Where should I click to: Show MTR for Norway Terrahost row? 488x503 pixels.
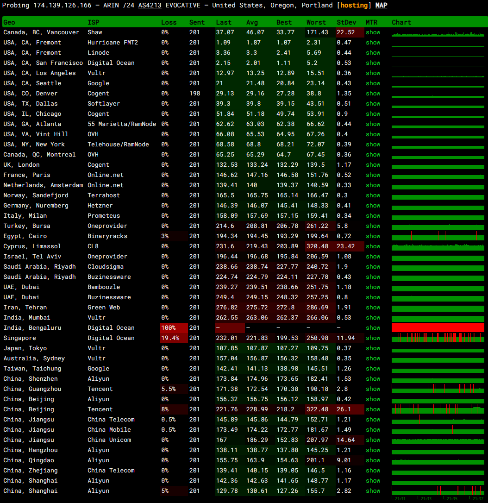373,195
